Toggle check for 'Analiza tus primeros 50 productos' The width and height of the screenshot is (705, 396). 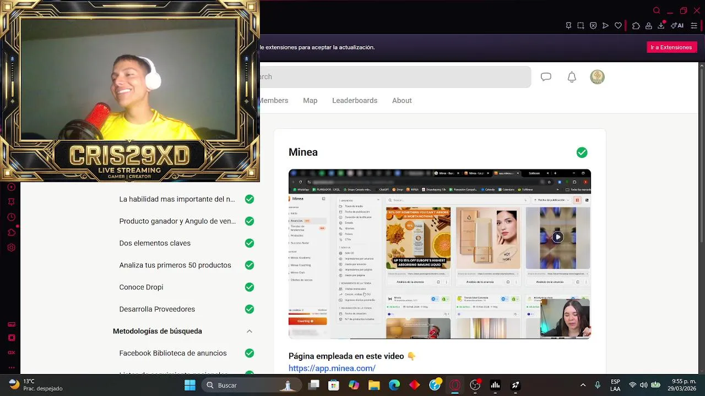[x=250, y=265]
